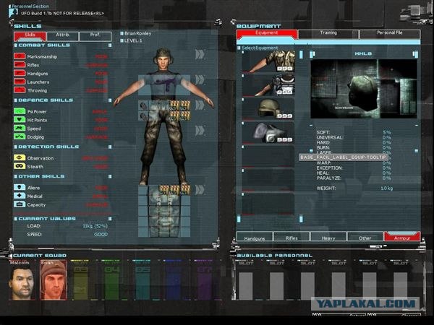The image size is (434, 325).
Task: Click the Speed skill icon
Action: 19,129
